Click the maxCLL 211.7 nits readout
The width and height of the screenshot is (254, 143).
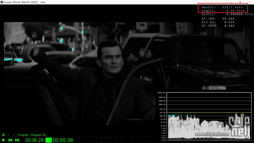tap(222, 7)
